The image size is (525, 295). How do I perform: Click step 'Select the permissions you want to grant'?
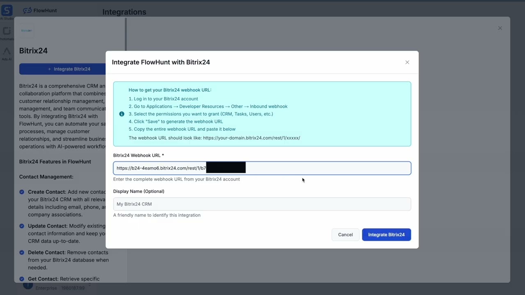[x=201, y=114]
